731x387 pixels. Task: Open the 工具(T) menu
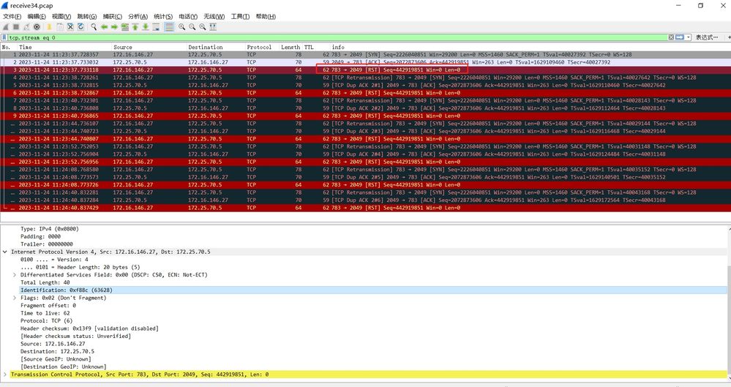click(240, 16)
